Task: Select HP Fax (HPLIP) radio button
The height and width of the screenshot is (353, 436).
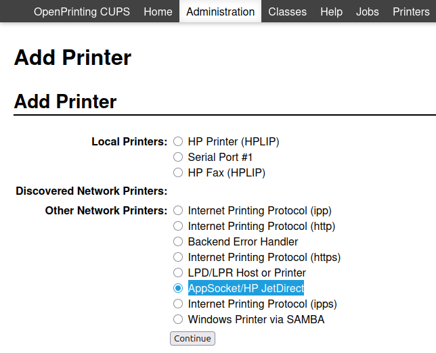Action: [x=178, y=173]
